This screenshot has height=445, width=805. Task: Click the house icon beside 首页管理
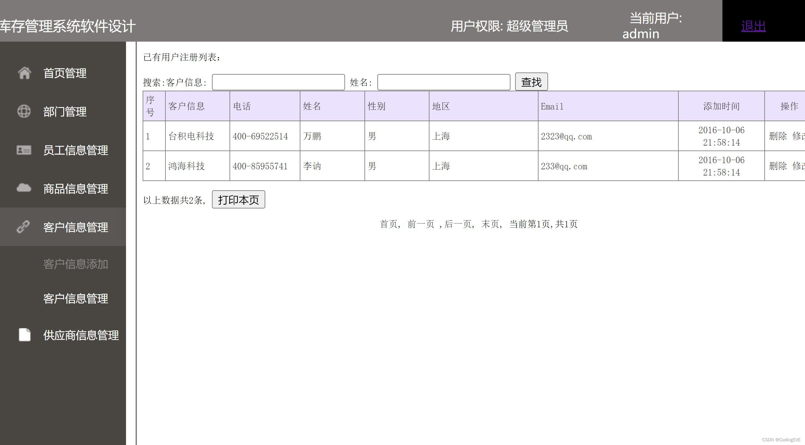coord(24,73)
